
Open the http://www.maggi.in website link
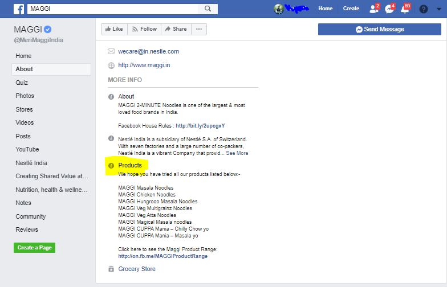pyautogui.click(x=144, y=65)
